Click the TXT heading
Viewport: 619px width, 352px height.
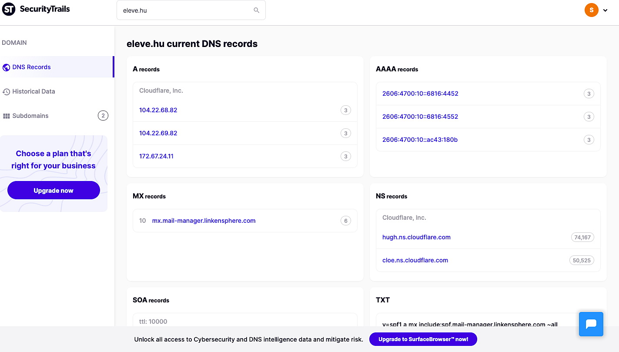click(x=383, y=300)
